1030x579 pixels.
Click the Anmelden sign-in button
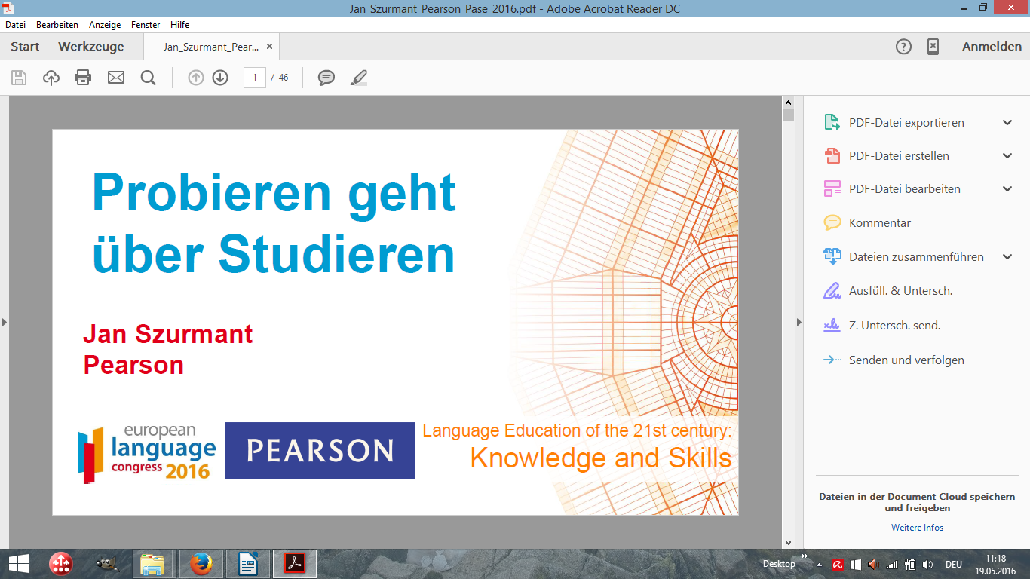coord(992,47)
